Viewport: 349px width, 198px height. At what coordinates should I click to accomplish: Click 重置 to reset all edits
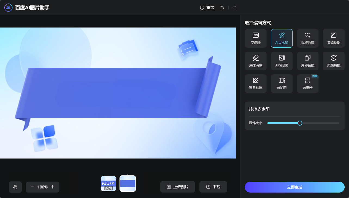[x=207, y=8]
